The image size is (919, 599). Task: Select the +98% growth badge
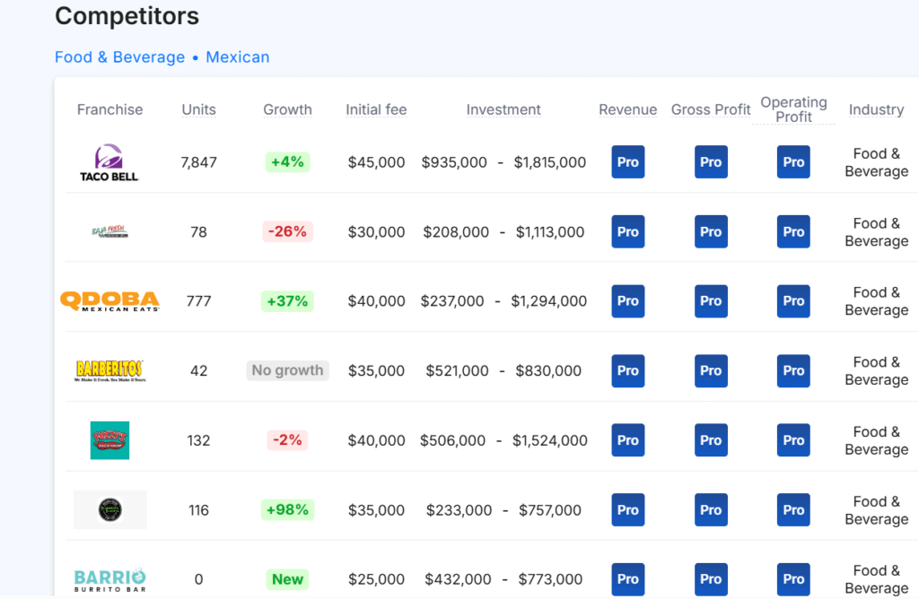(x=287, y=509)
